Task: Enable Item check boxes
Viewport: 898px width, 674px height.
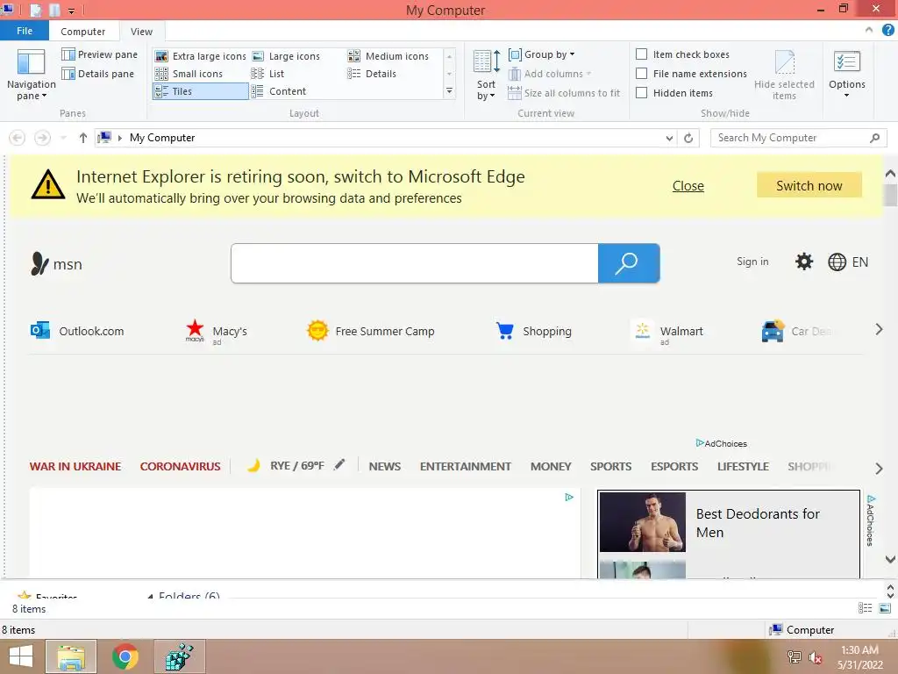Action: click(641, 54)
